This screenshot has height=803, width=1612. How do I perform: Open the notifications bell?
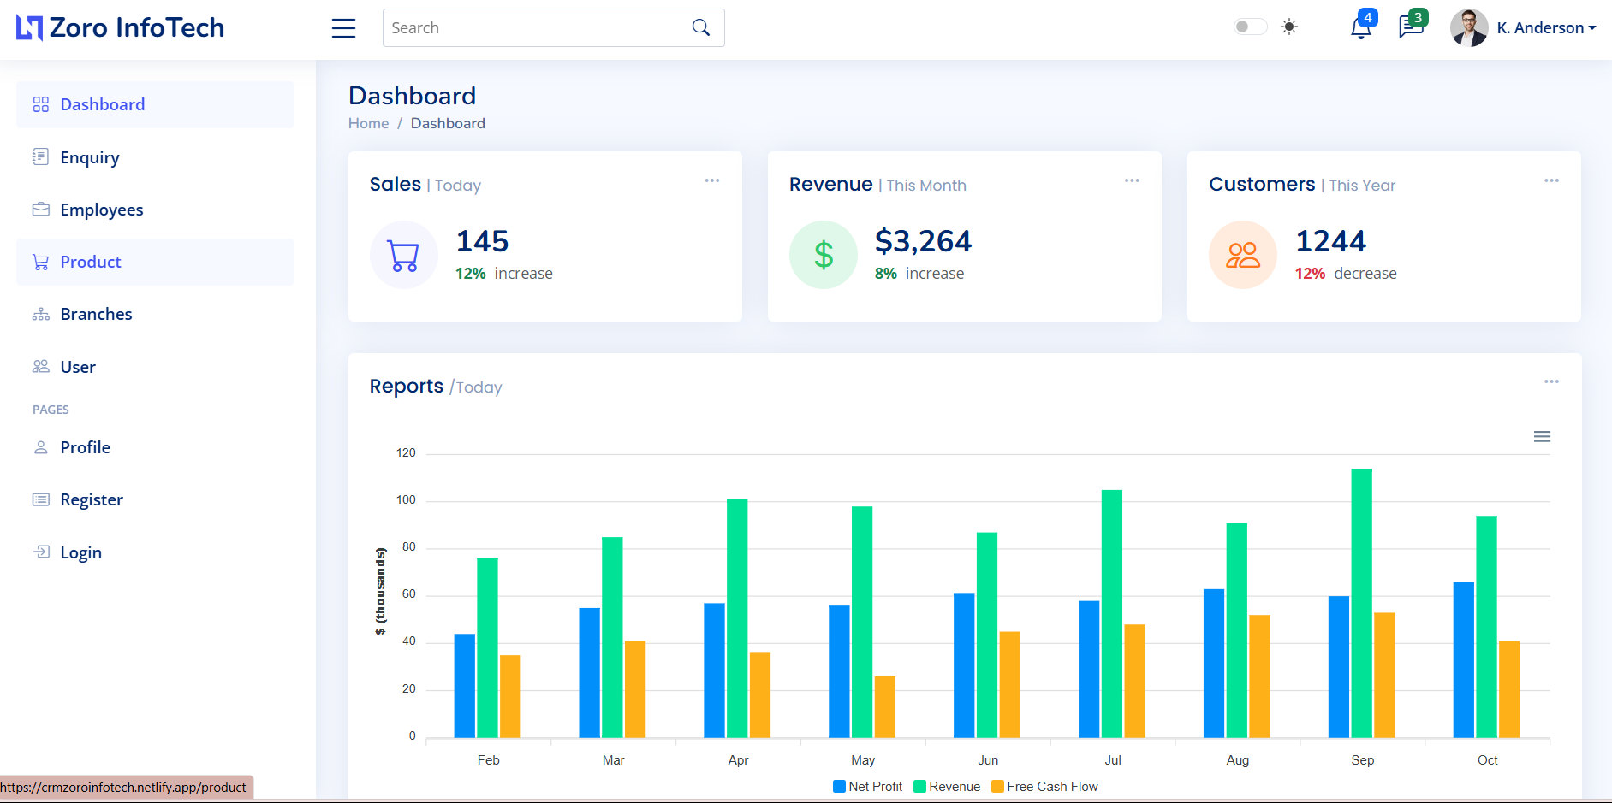(x=1361, y=28)
